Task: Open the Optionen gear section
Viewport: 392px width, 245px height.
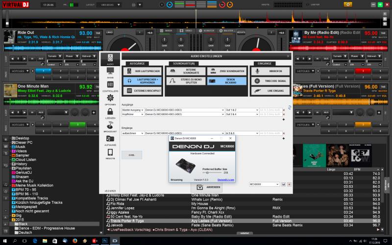Action: 110,99
